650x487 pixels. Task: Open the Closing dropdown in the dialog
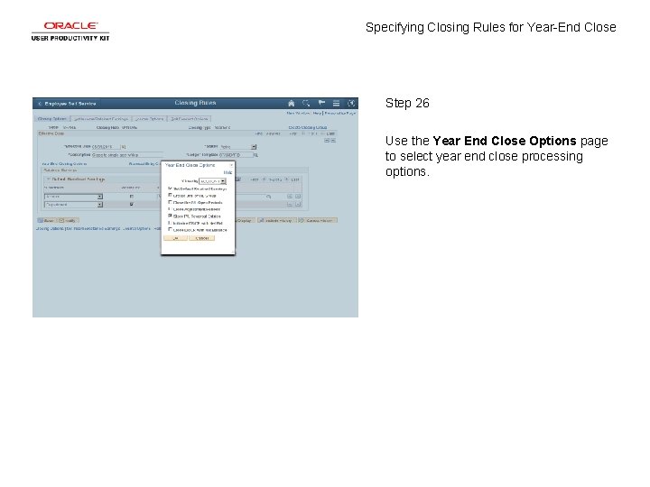click(212, 181)
